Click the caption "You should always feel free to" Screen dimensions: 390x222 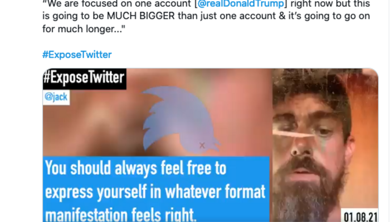135,169
